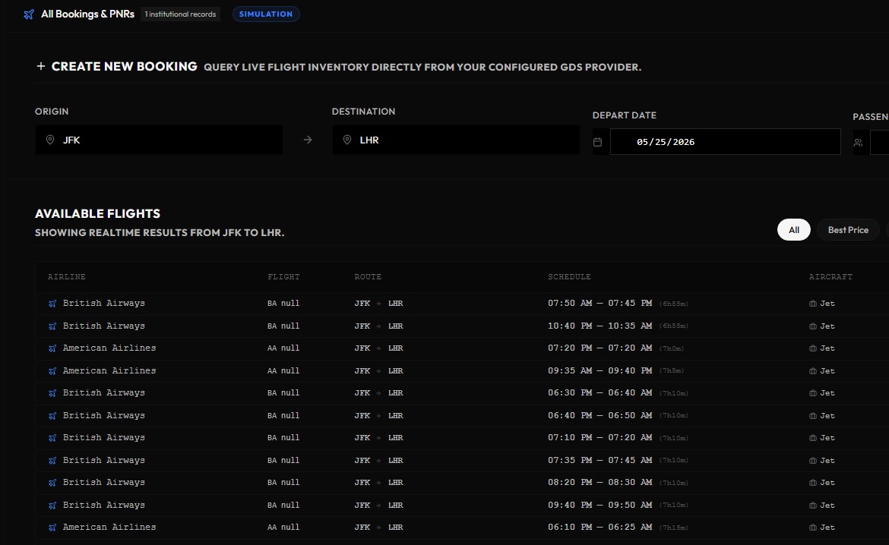Click airline icon of 07:10 PM British Airways flight
The width and height of the screenshot is (889, 545).
coord(52,438)
